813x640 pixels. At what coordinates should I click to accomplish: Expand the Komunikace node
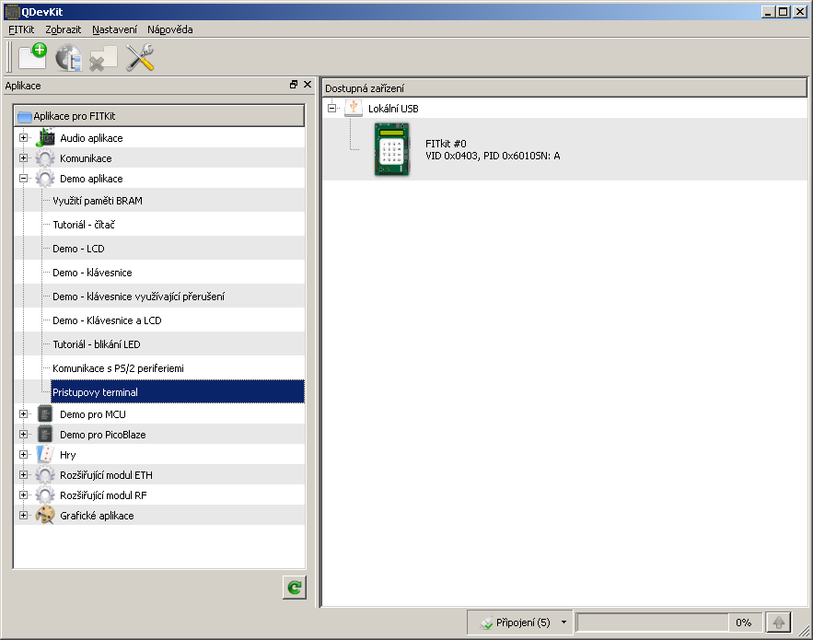(23, 158)
